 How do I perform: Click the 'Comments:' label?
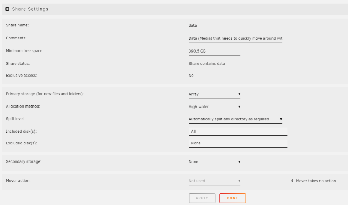(16, 38)
